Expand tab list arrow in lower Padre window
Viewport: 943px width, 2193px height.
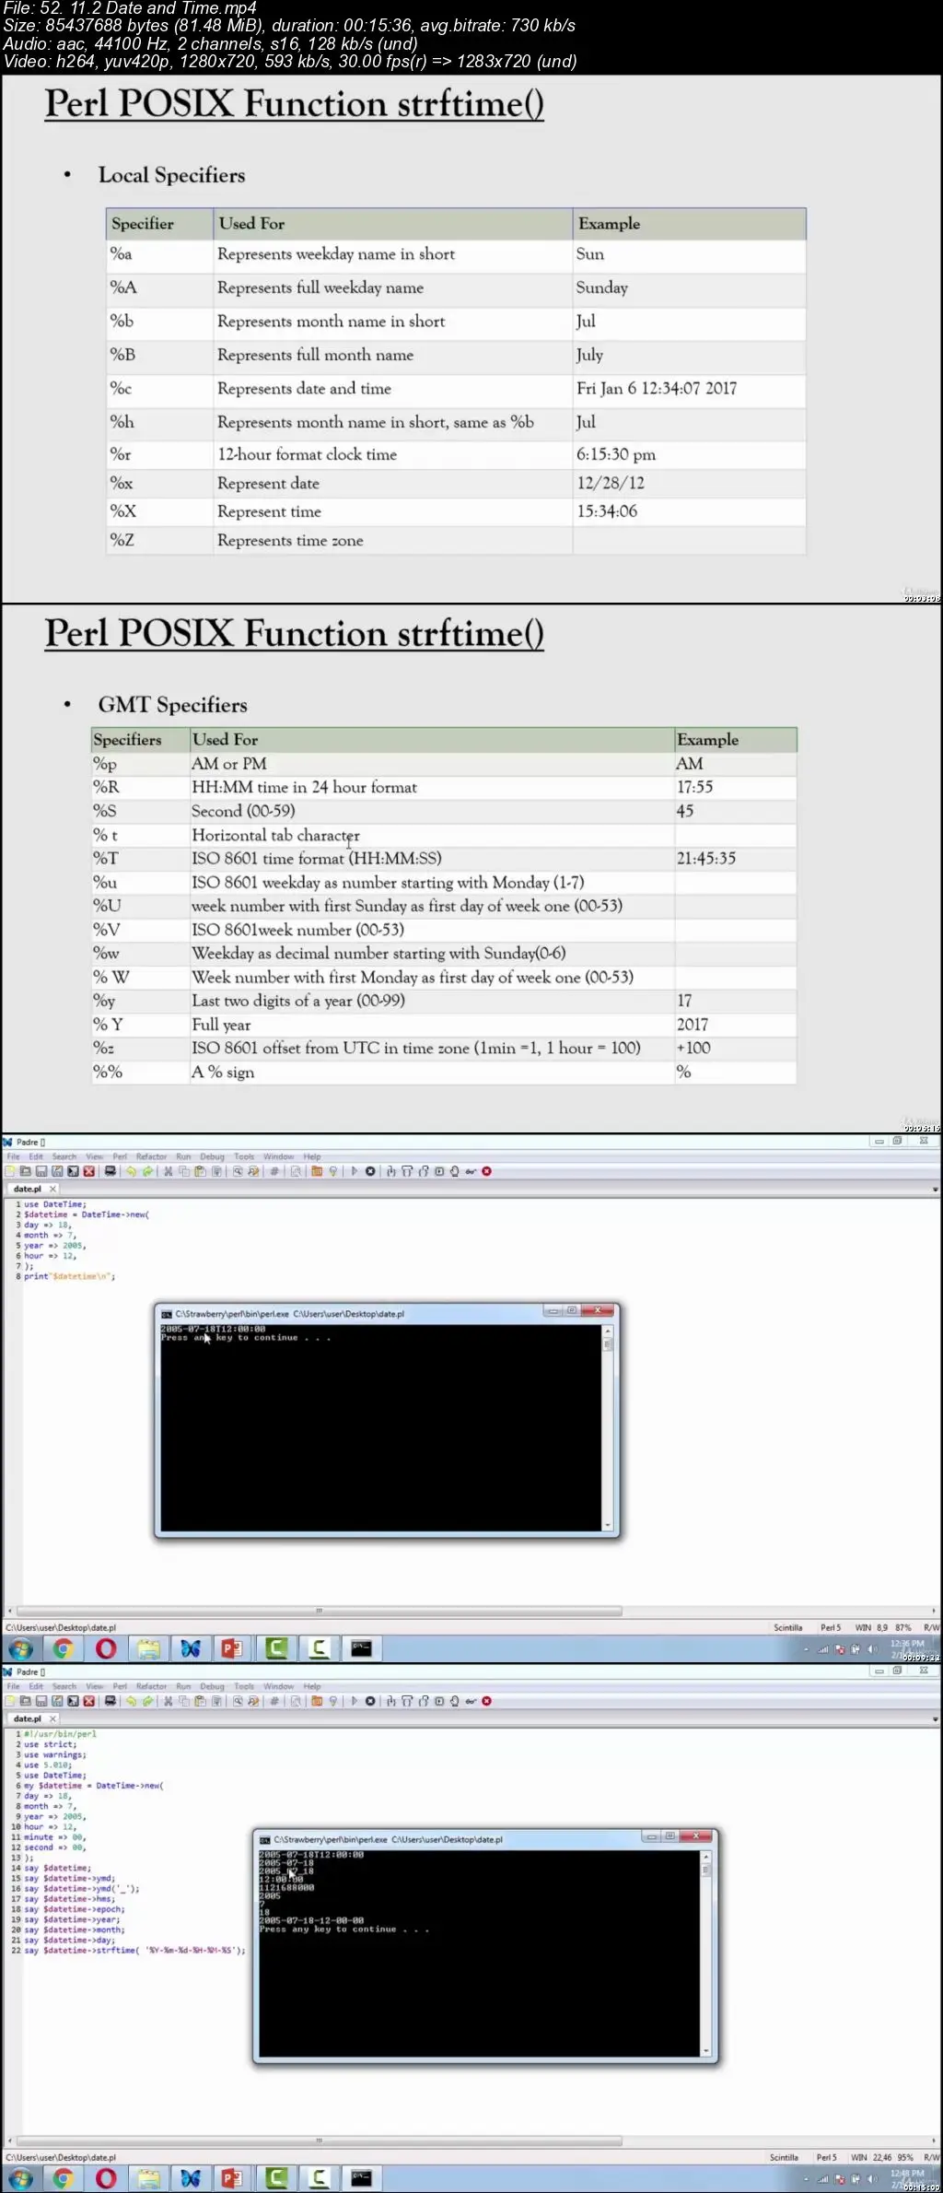click(936, 1719)
